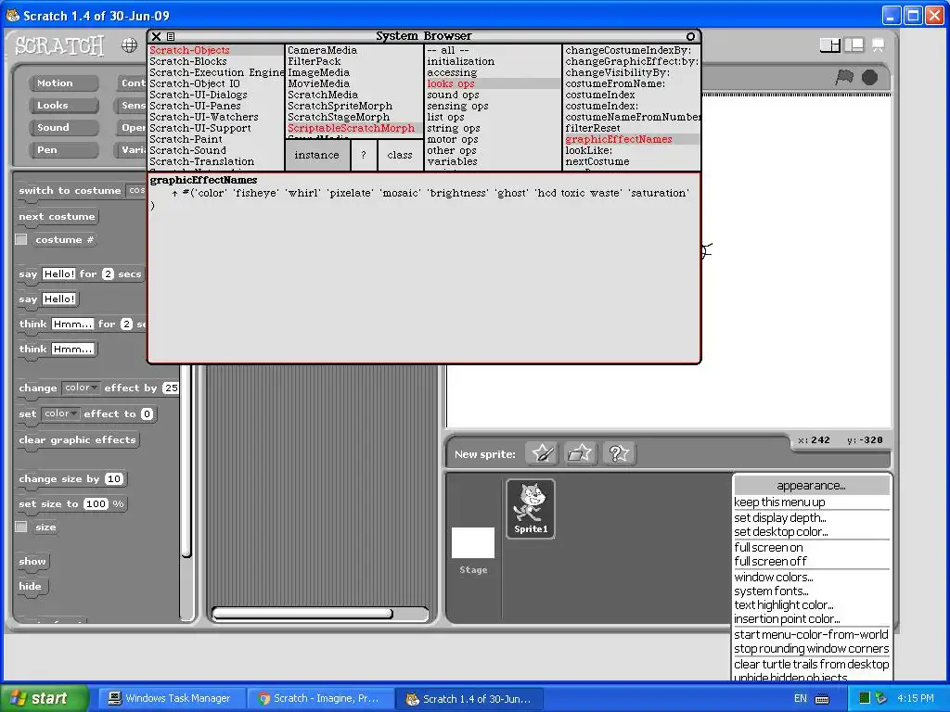950x712 pixels.
Task: Close the System Browser with X icon
Action: click(156, 36)
